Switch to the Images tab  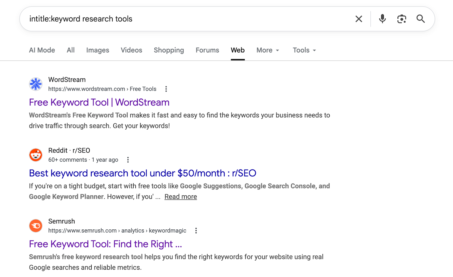98,50
